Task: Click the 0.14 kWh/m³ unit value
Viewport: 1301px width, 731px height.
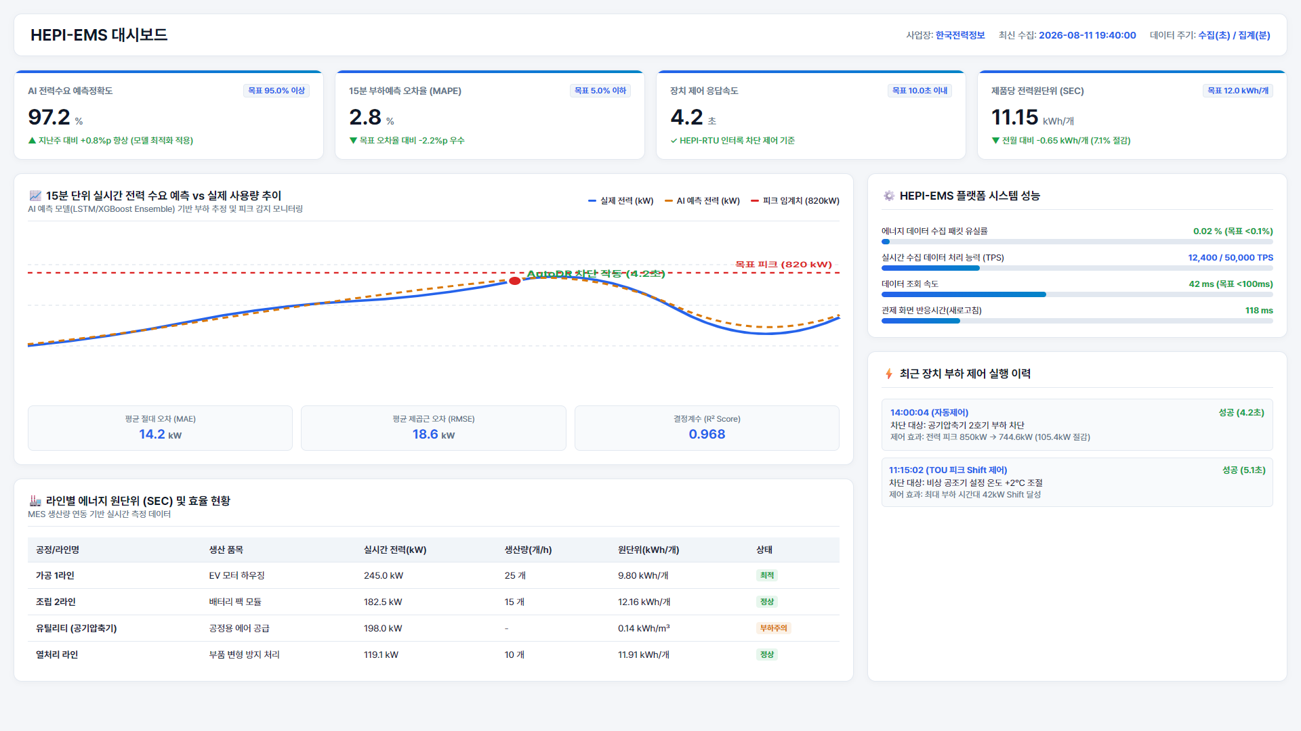Action: click(644, 629)
